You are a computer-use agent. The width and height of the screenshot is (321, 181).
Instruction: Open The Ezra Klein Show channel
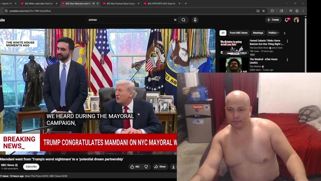click(259, 48)
